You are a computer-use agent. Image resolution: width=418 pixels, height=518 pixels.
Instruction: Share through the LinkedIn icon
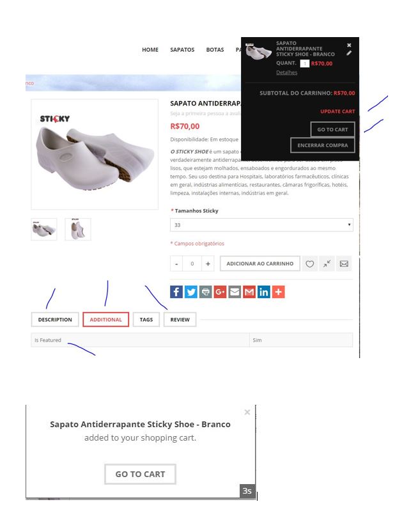pos(263,292)
